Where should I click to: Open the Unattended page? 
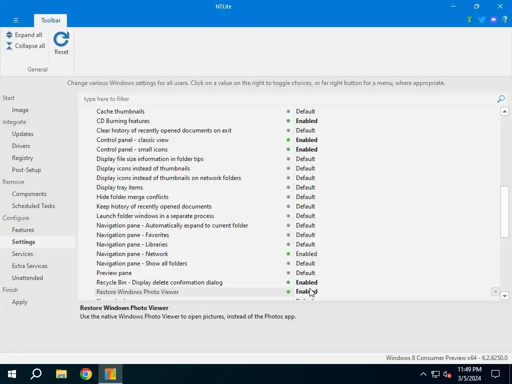coord(27,278)
